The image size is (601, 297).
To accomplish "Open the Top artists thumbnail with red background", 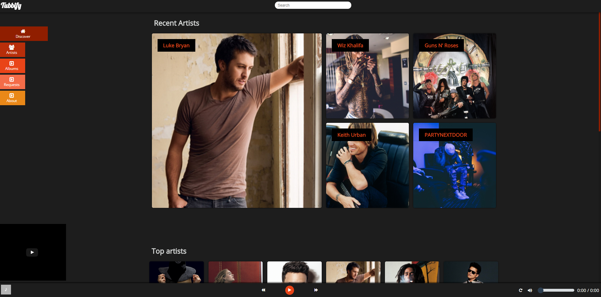I will coord(236,272).
